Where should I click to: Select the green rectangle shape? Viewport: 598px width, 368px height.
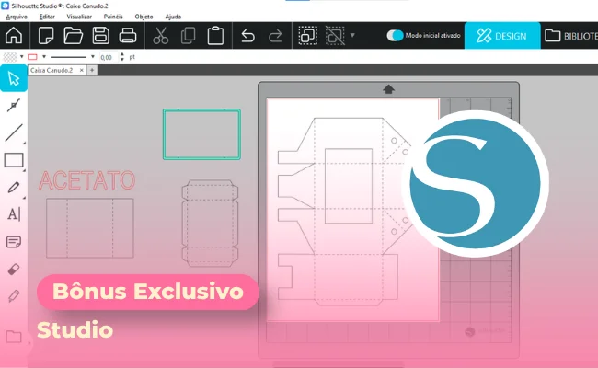201,134
